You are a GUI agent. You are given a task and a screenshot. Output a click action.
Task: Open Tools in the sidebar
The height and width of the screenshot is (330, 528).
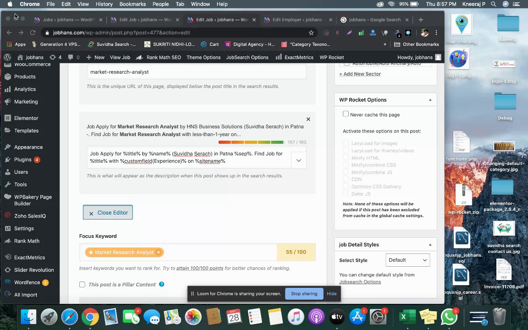[20, 185]
